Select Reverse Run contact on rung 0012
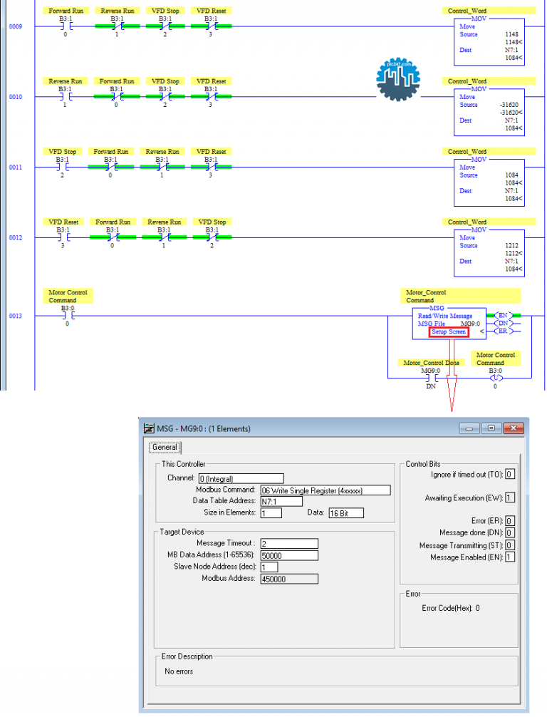The height and width of the screenshot is (717, 547). click(164, 238)
